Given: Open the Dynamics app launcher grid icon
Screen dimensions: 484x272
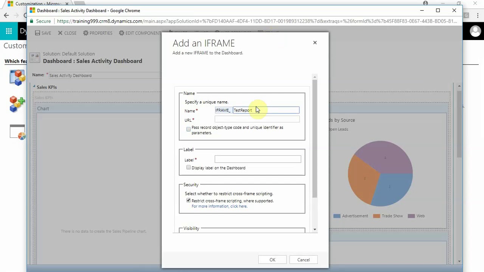Looking at the screenshot, I should (9, 31).
